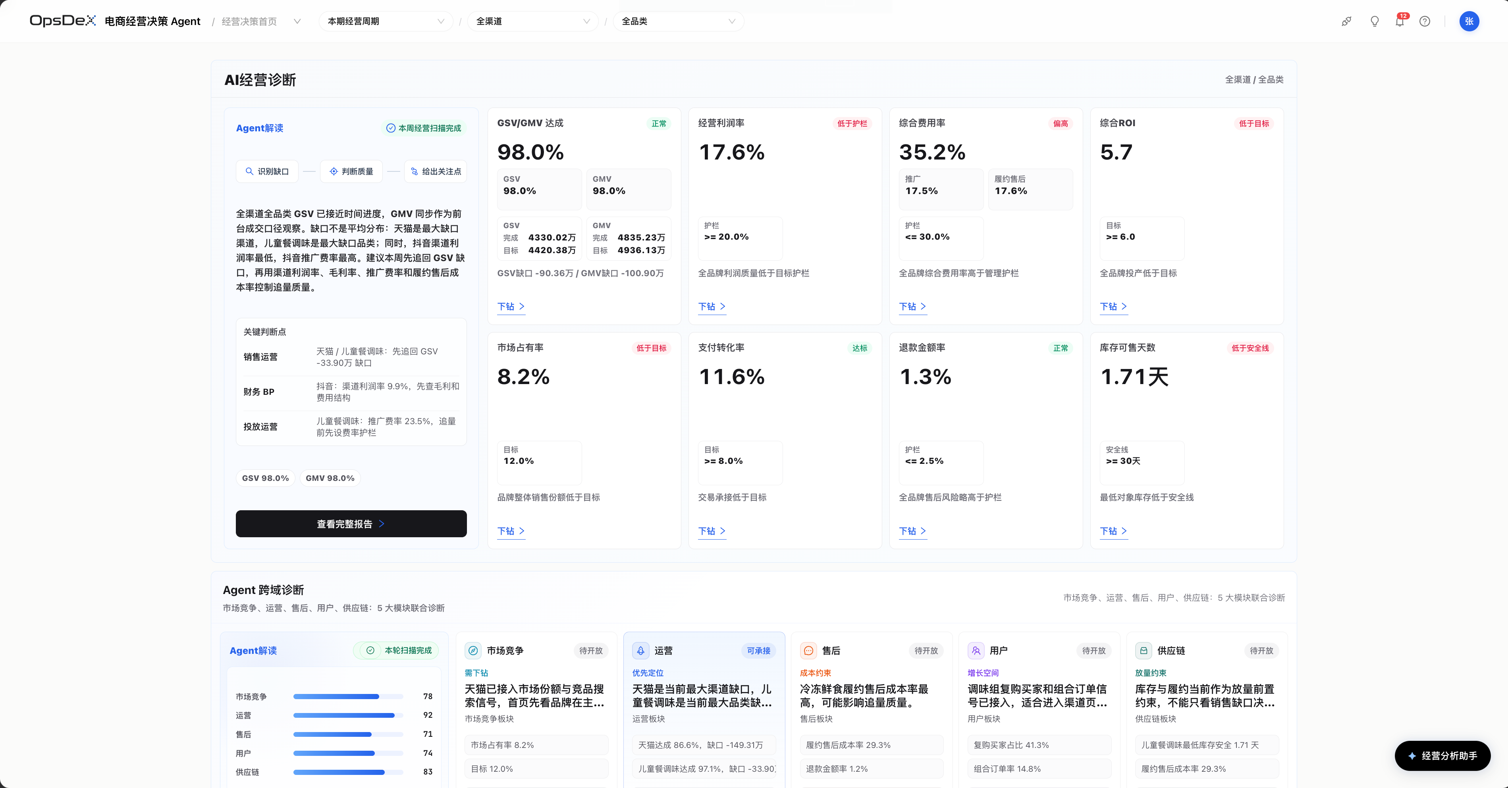
Task: Drill down on 综合费用率 card
Action: pyautogui.click(x=913, y=307)
